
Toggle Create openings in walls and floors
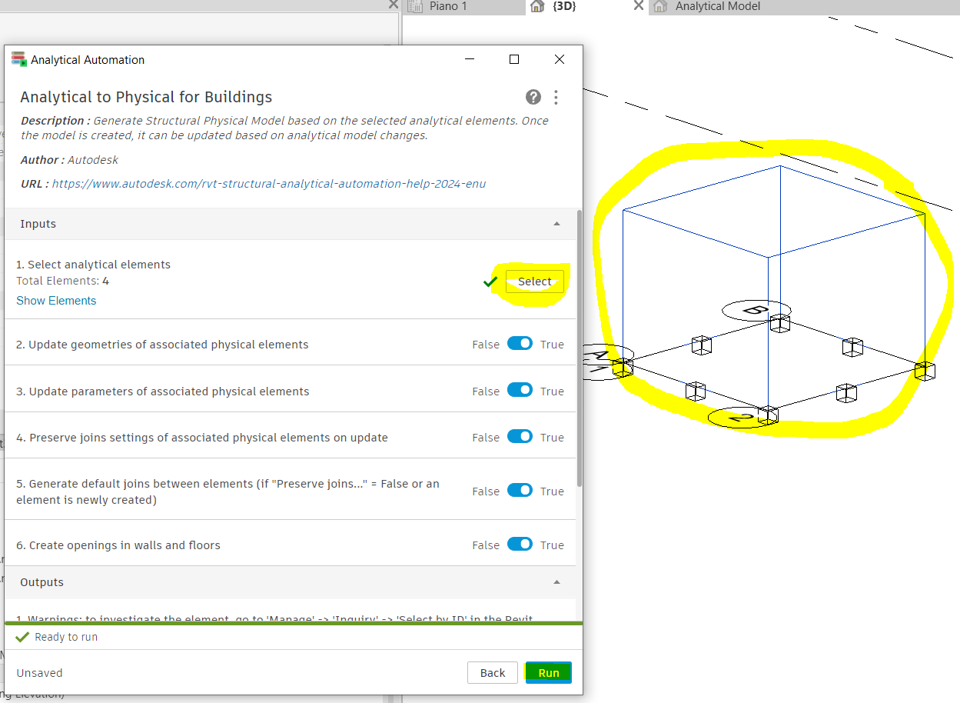[x=520, y=545]
